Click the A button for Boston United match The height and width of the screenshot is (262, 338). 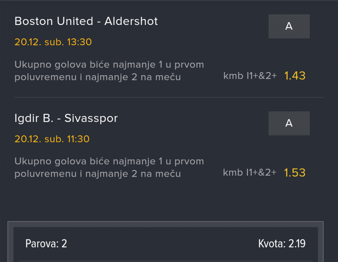289,26
